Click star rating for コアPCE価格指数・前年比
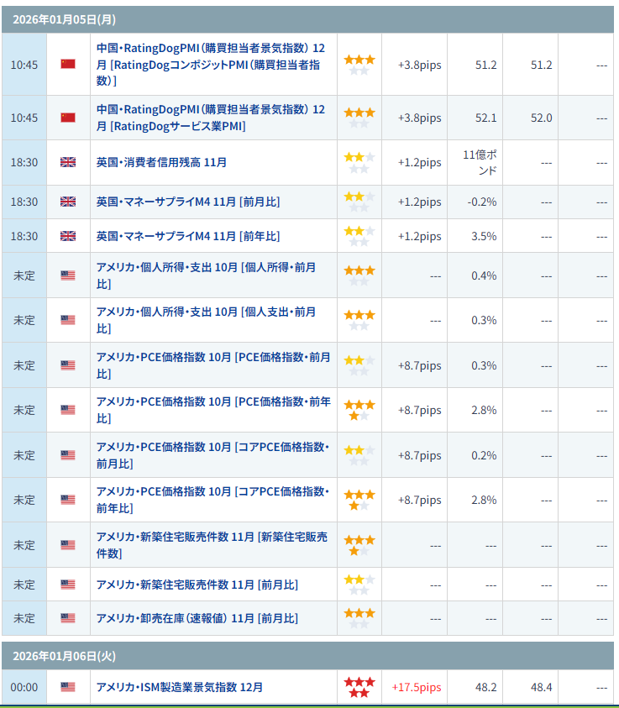The width and height of the screenshot is (619, 708). point(359,500)
